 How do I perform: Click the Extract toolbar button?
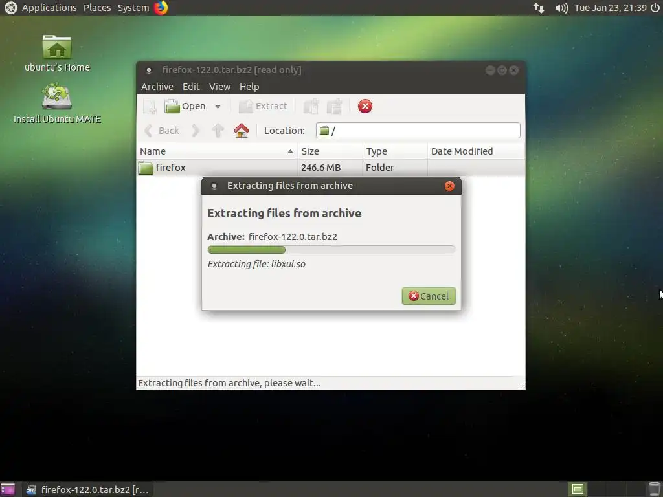[x=263, y=107]
